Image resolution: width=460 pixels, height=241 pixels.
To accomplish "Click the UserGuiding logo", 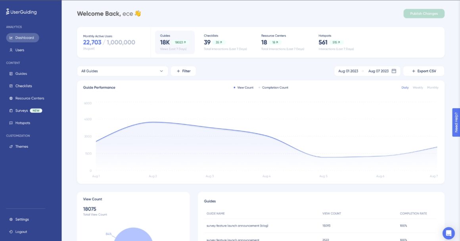I will coord(21,12).
